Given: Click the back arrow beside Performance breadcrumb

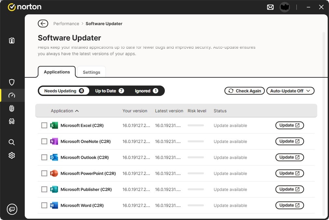Looking at the screenshot, I should [43, 24].
